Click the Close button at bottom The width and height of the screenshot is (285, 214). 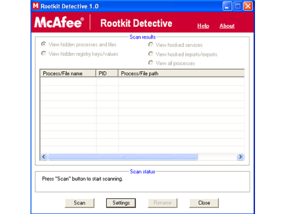tap(204, 203)
